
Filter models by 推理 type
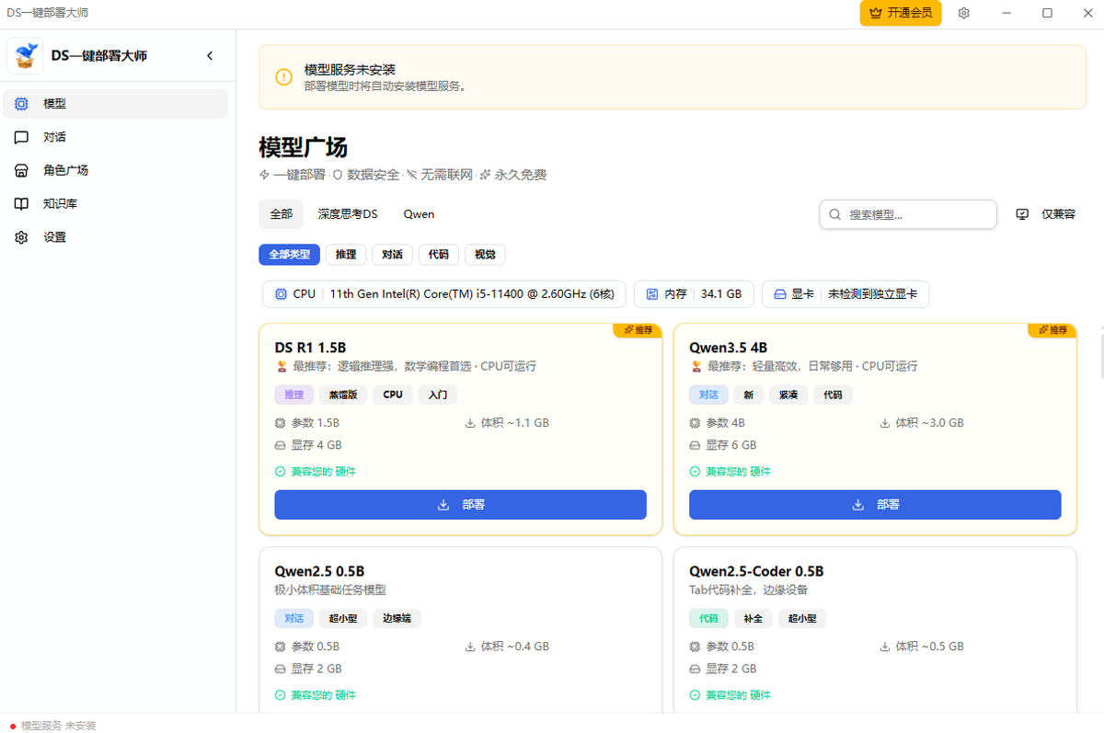click(346, 255)
